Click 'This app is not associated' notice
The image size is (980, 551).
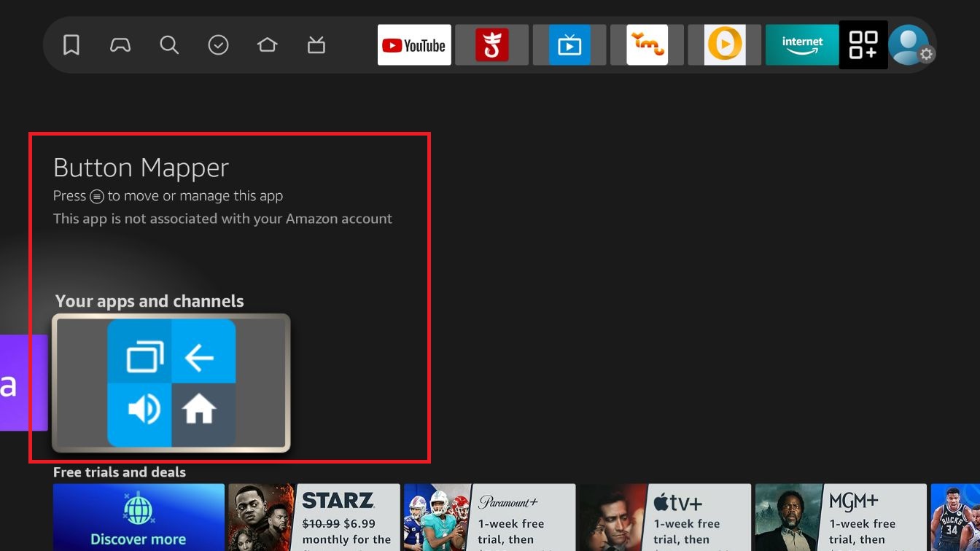(x=222, y=219)
